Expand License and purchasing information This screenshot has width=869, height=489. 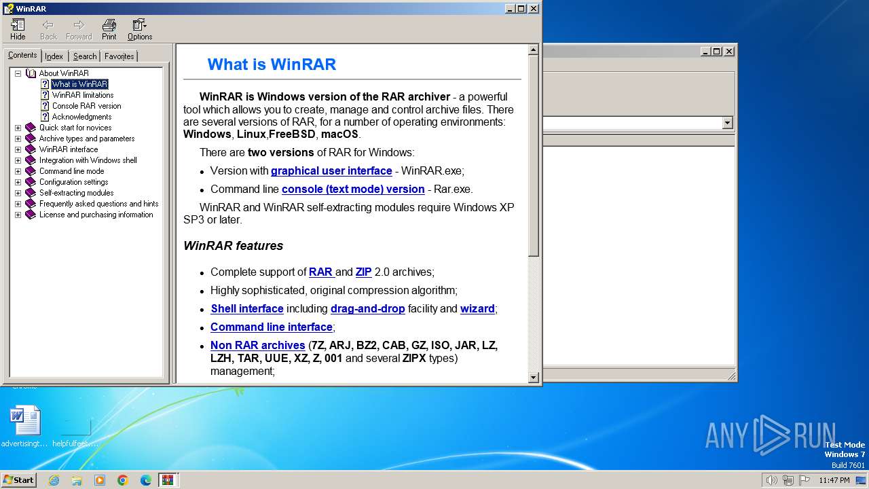[x=18, y=215]
